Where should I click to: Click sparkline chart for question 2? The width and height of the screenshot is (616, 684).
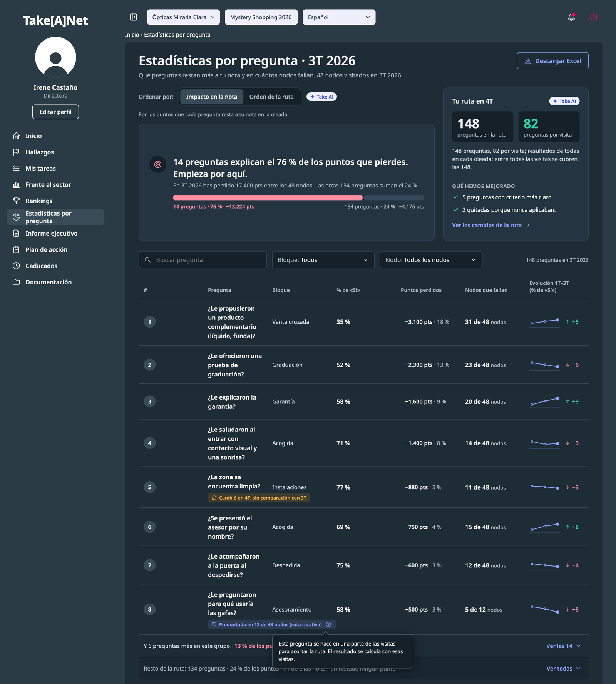point(545,365)
